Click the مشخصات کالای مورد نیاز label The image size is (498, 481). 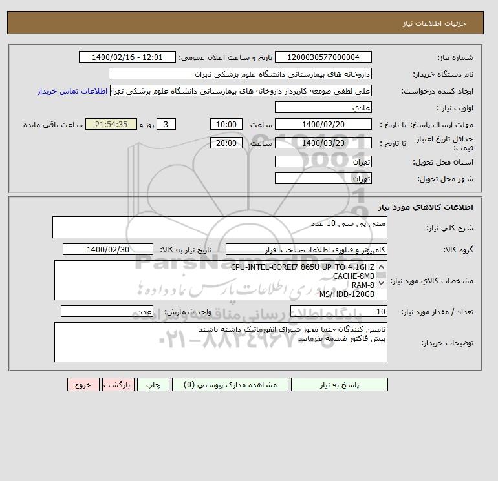431,281
